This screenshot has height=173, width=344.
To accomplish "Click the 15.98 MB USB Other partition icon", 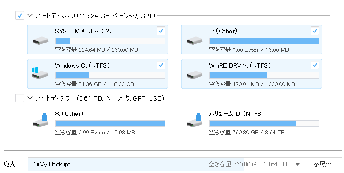I will point(40,120).
